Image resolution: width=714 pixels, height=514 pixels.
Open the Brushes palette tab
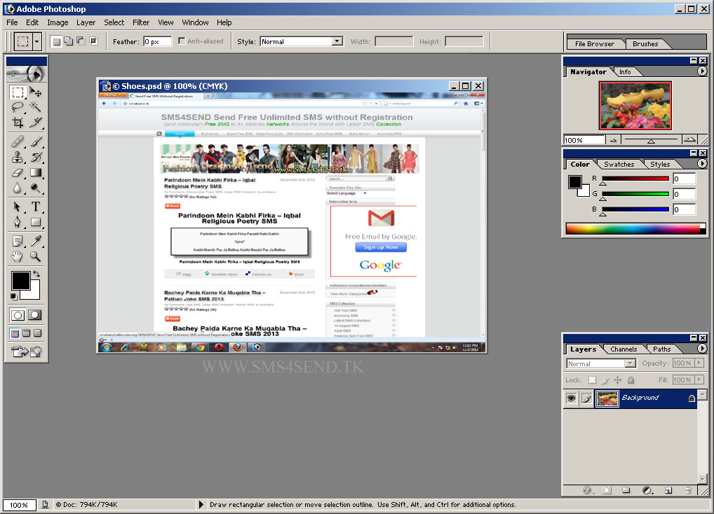tap(645, 43)
